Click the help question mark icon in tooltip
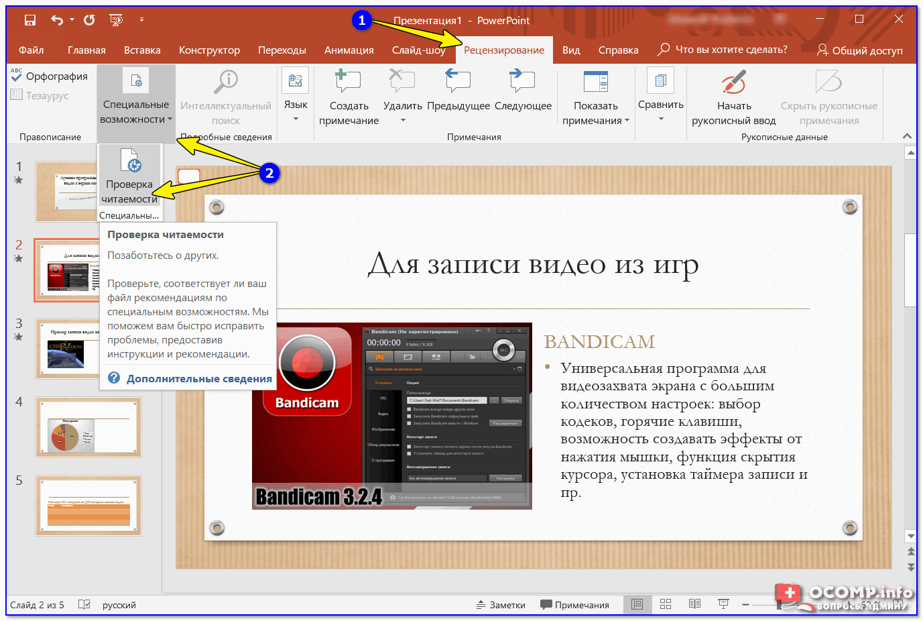923x621 pixels. [x=114, y=378]
